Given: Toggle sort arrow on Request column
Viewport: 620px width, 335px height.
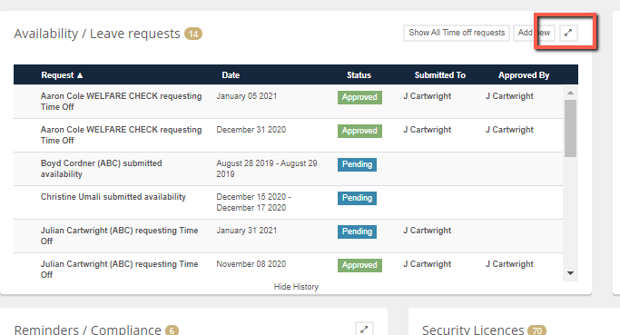Looking at the screenshot, I should [x=80, y=75].
